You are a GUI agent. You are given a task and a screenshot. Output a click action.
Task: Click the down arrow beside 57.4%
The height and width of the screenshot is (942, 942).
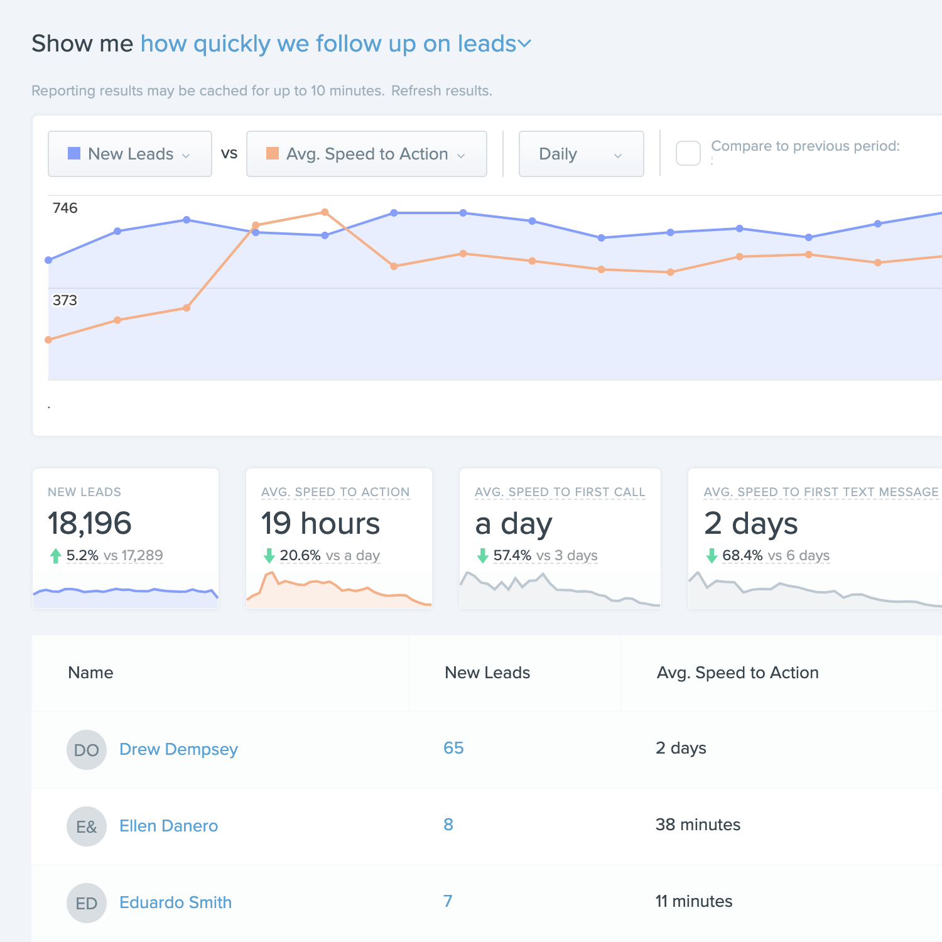[483, 556]
